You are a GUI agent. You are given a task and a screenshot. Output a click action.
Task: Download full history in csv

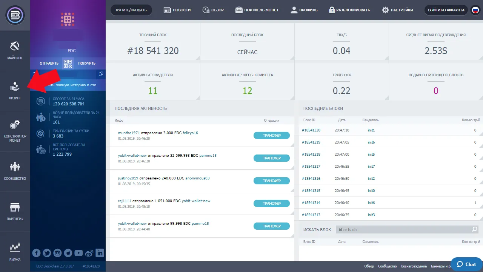(x=68, y=85)
